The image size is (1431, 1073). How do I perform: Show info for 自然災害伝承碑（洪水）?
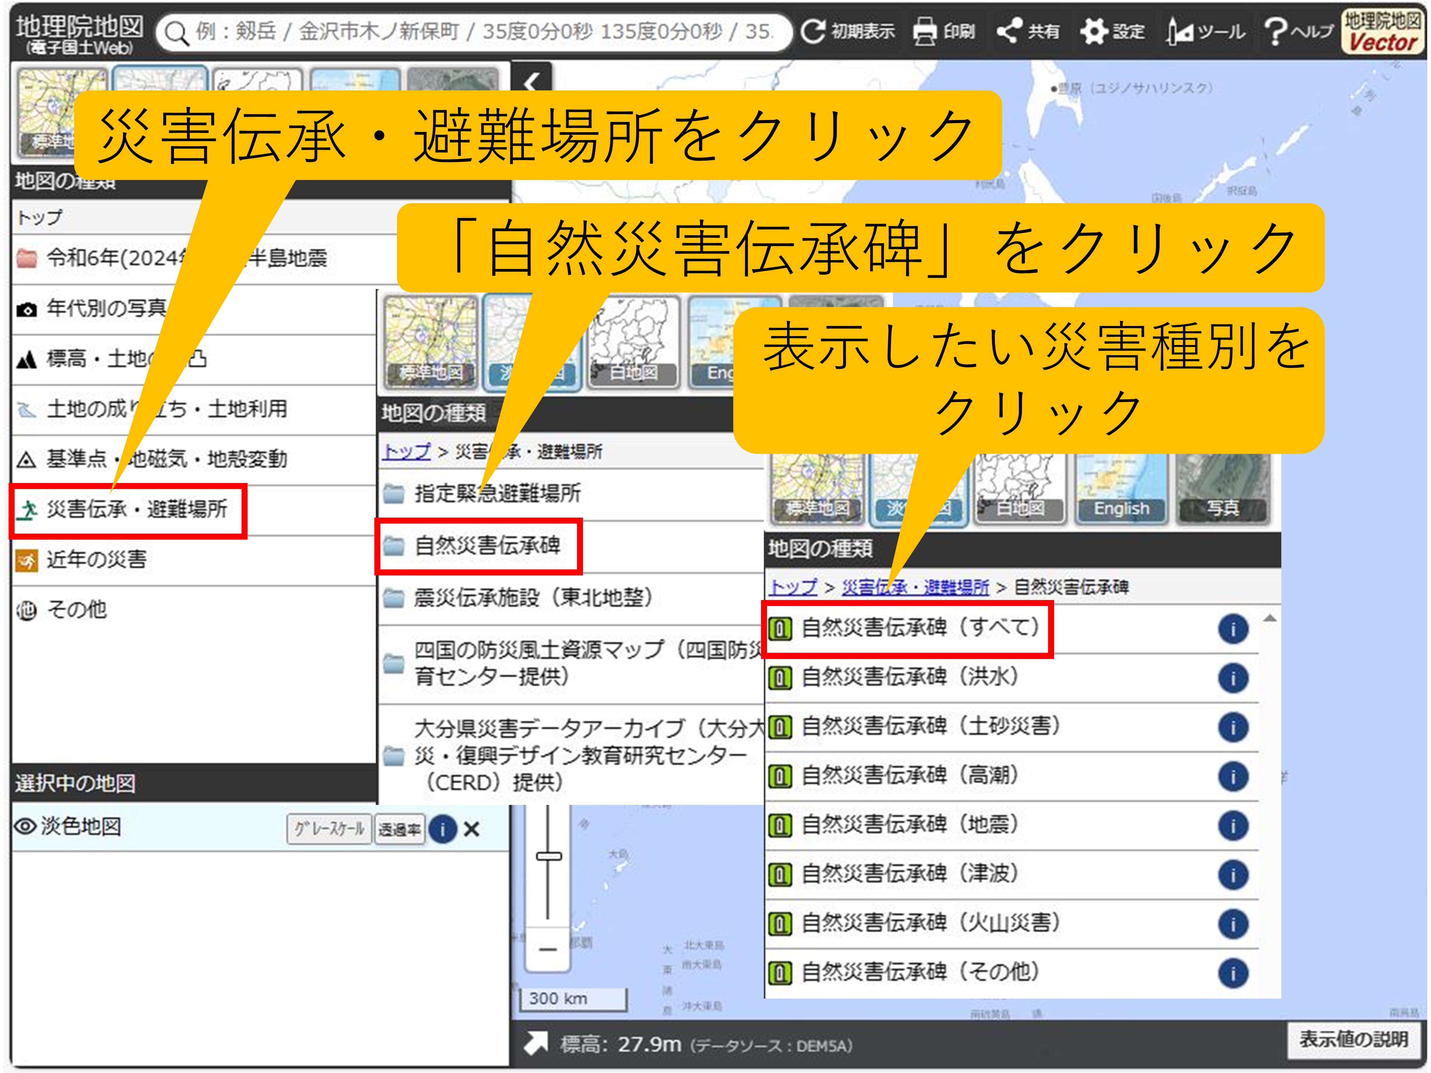[1233, 678]
